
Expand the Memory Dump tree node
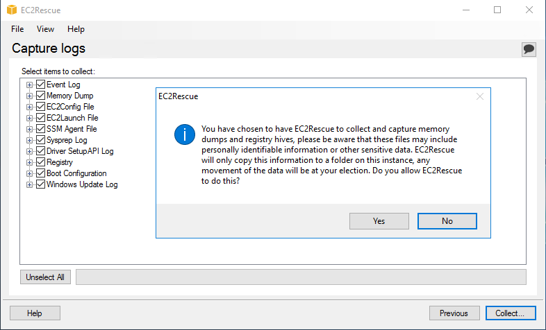pos(30,96)
